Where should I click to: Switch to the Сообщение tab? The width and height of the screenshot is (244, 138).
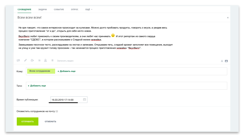[x=24, y=9]
